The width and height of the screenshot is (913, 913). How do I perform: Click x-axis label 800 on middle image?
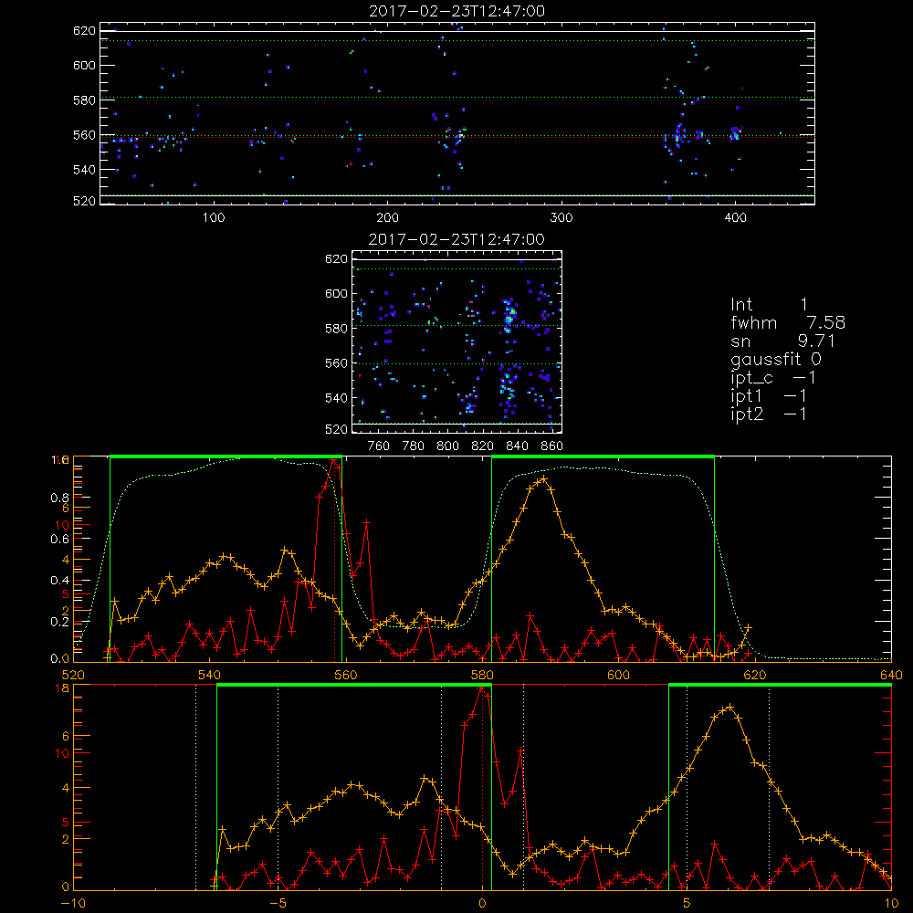[447, 446]
